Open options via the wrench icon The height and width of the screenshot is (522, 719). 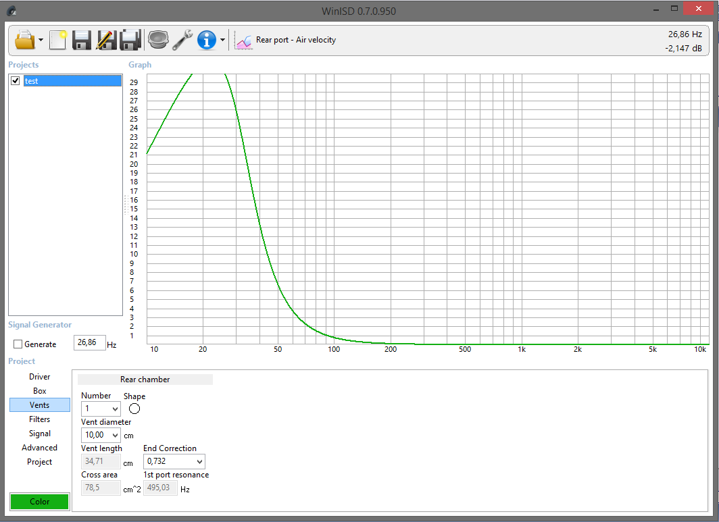[x=182, y=40]
